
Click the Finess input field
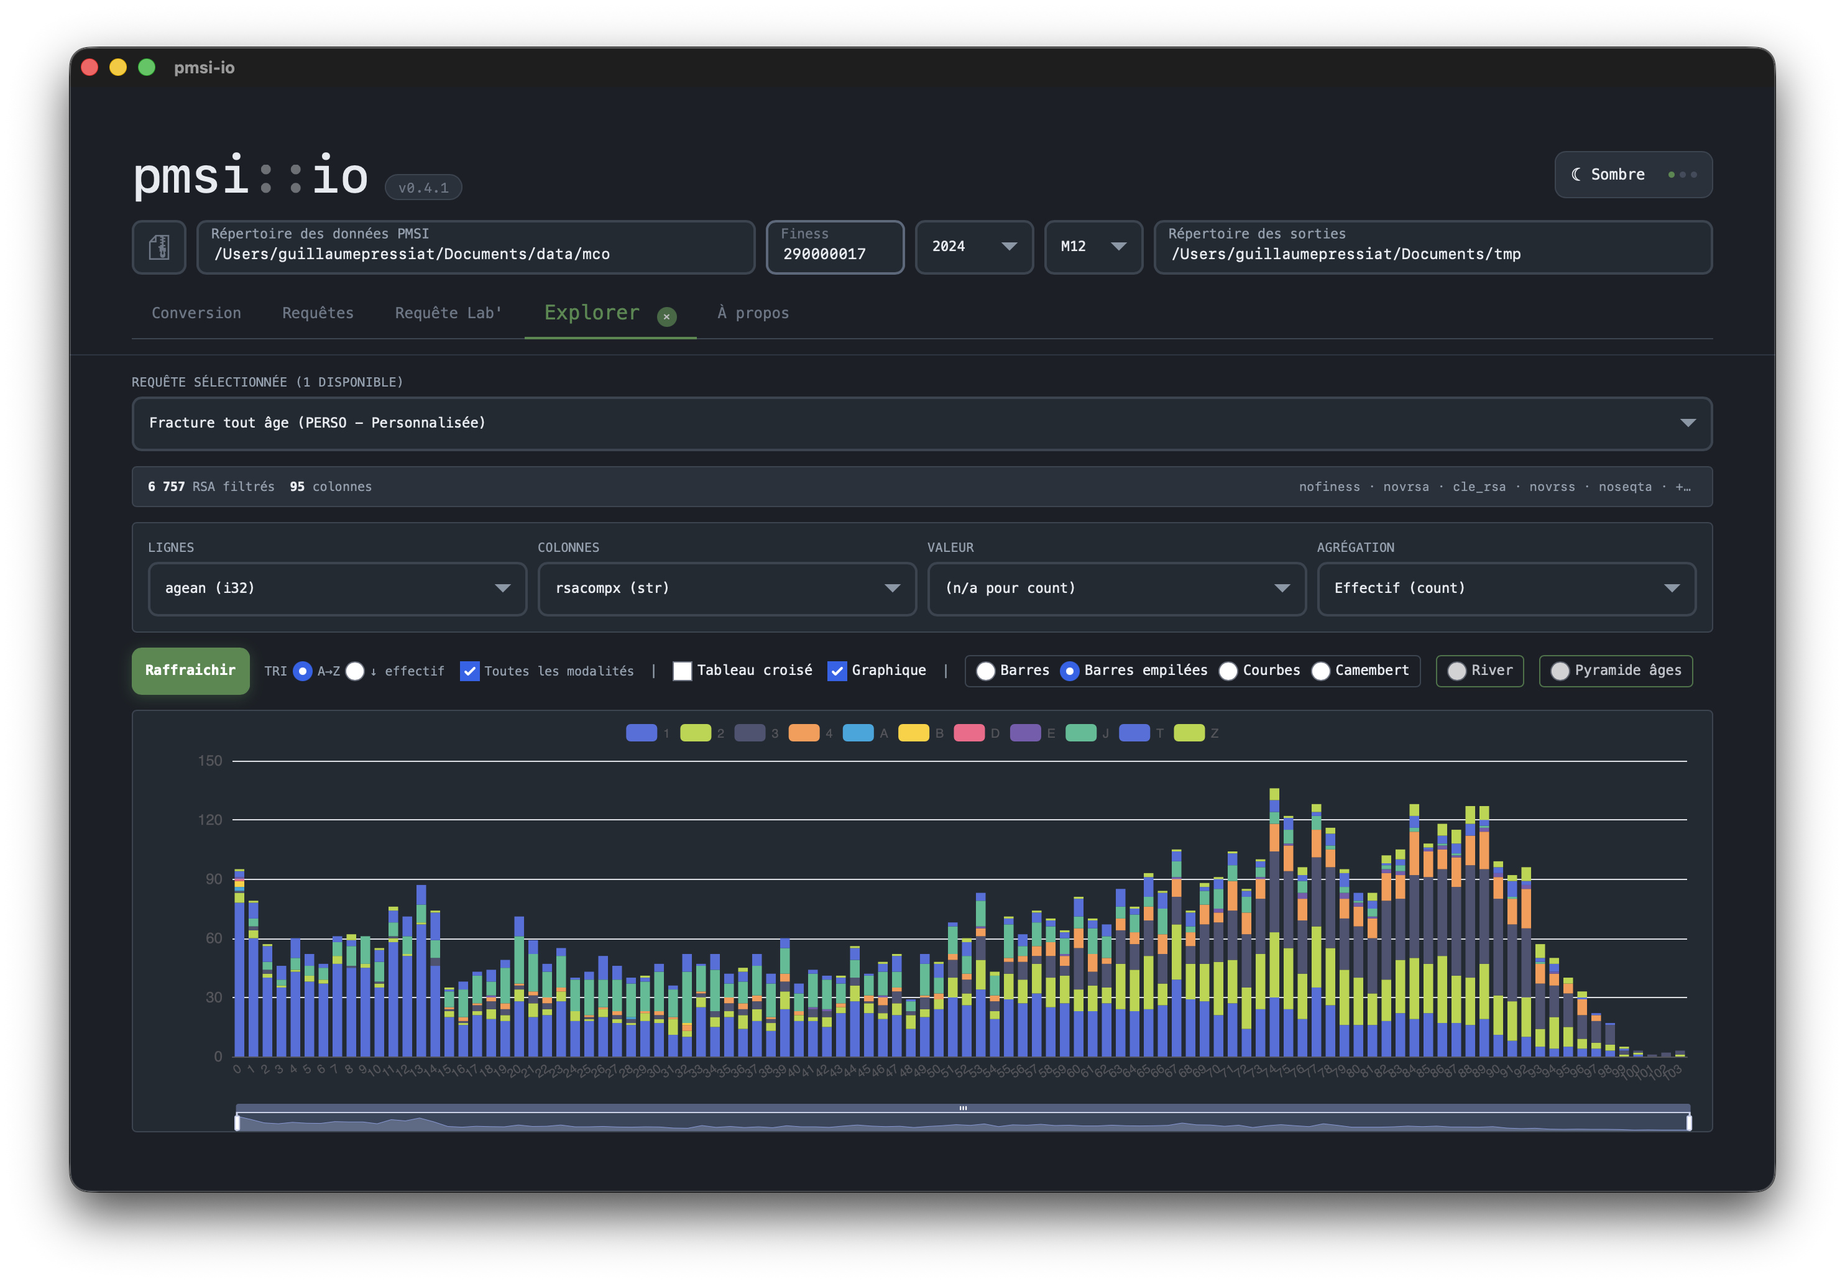835,247
